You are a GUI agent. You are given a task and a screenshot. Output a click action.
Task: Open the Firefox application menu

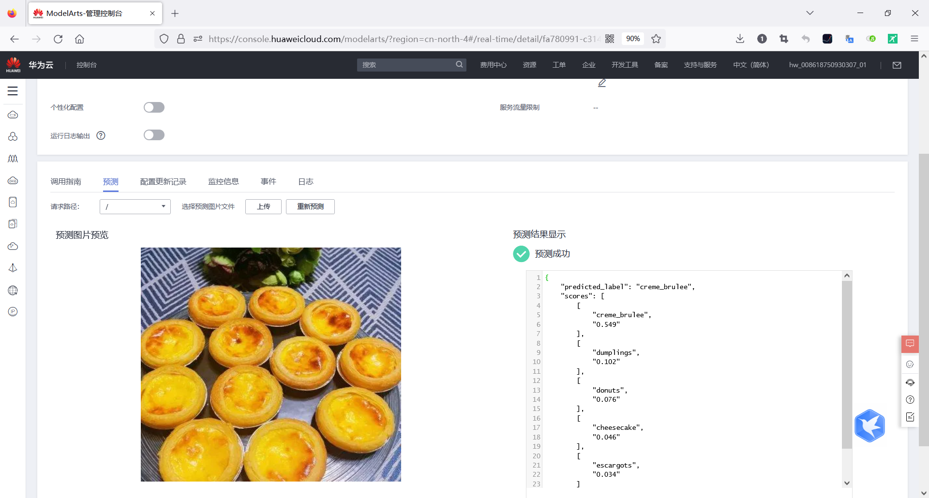coord(914,39)
